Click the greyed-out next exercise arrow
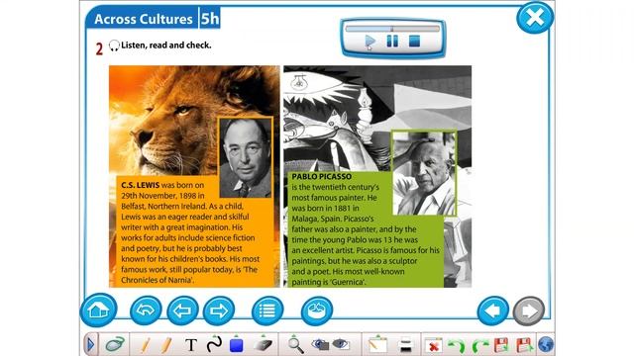The width and height of the screenshot is (634, 356). click(x=529, y=311)
